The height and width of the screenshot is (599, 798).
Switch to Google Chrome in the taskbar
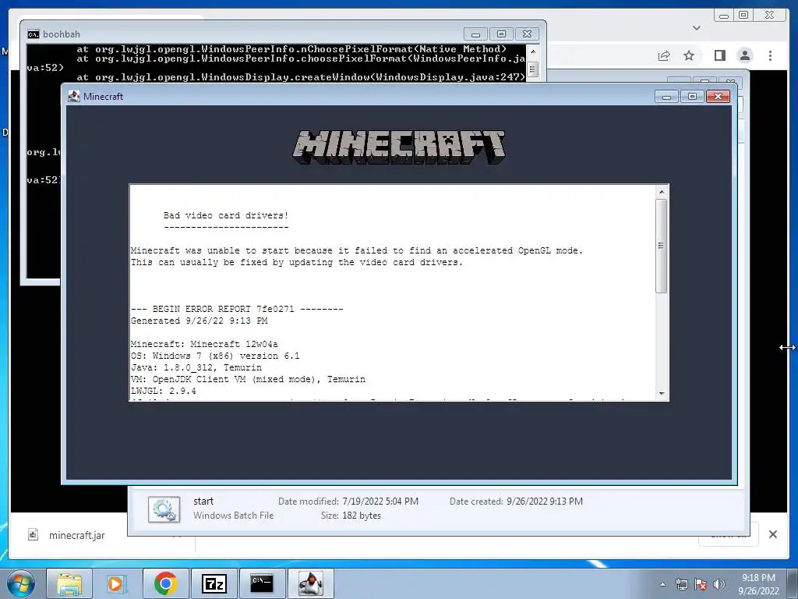point(165,583)
